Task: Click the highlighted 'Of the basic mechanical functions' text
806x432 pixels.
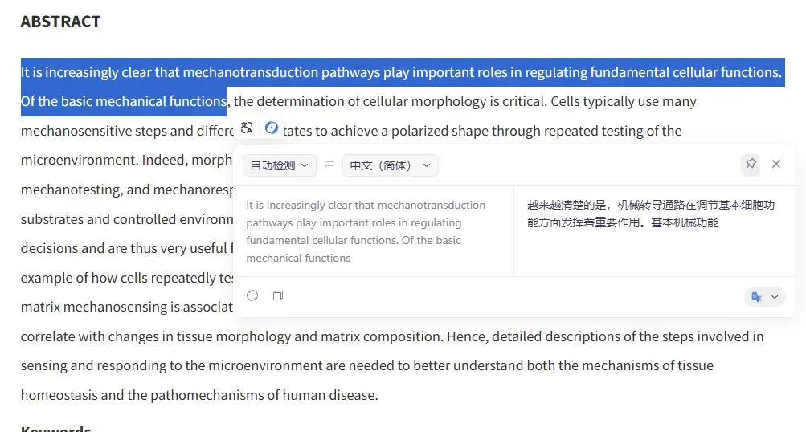Action: [124, 101]
